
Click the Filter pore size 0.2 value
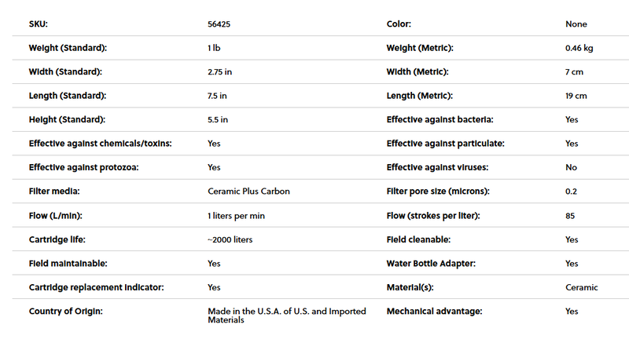tap(572, 192)
